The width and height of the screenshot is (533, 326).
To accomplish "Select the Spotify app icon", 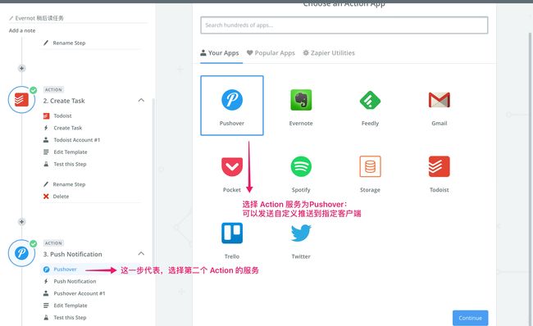I will pyautogui.click(x=301, y=166).
